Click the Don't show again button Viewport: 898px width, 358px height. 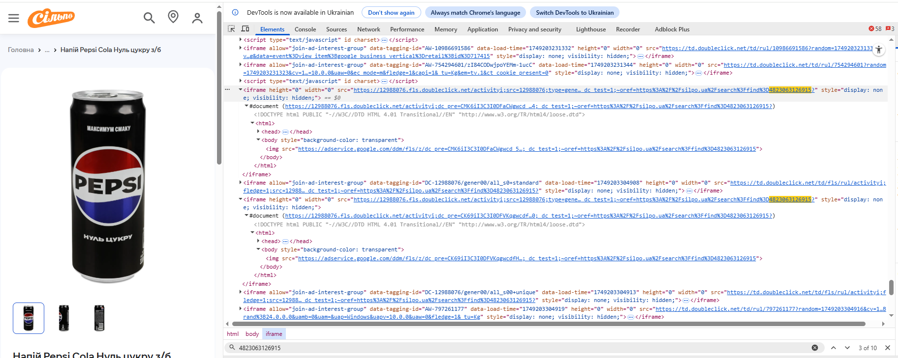[391, 13]
